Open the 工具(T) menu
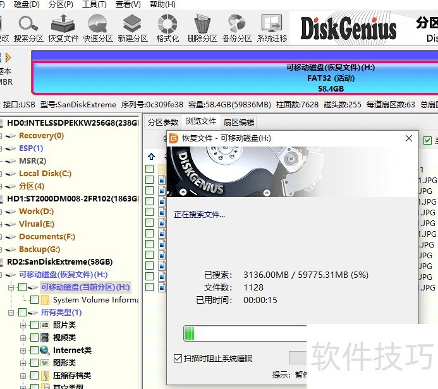 click(x=94, y=4)
